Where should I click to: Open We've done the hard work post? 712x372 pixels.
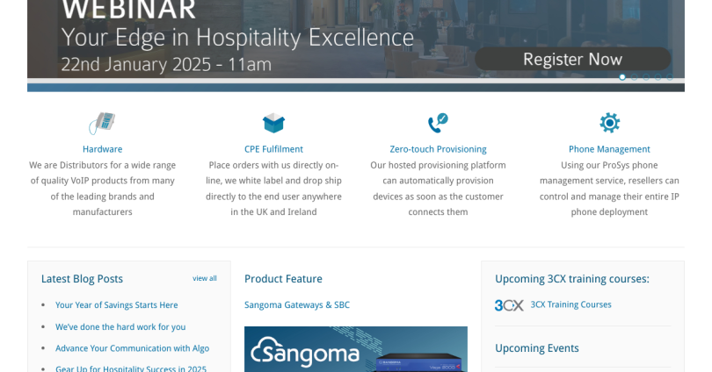120,326
